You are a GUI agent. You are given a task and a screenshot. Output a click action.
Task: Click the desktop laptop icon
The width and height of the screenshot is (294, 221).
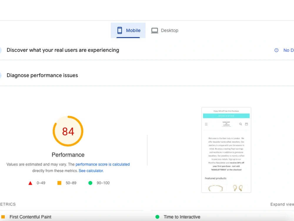[x=155, y=30]
